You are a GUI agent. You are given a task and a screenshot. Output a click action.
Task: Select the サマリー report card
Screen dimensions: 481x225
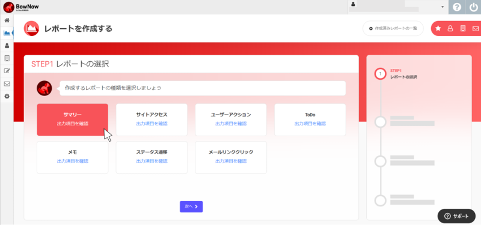pos(73,119)
